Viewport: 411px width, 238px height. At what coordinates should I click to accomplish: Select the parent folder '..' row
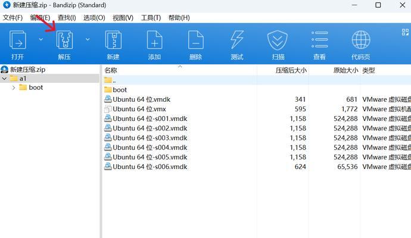pyautogui.click(x=256, y=80)
